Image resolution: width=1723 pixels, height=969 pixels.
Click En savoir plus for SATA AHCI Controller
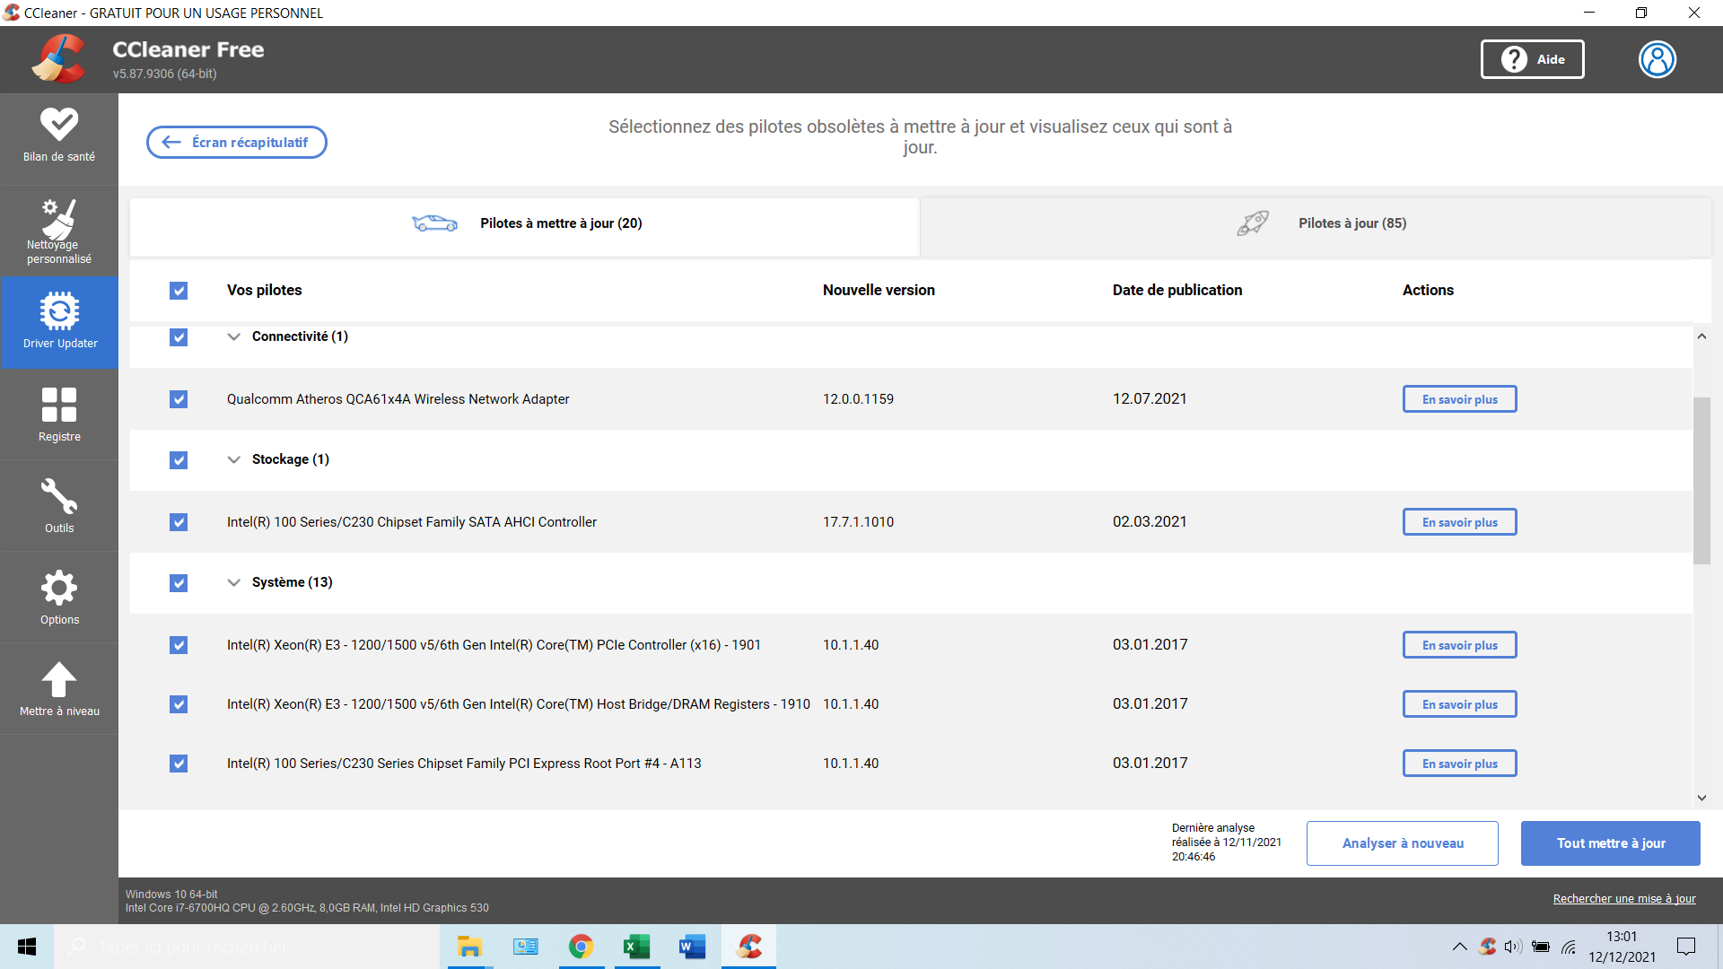pos(1460,522)
